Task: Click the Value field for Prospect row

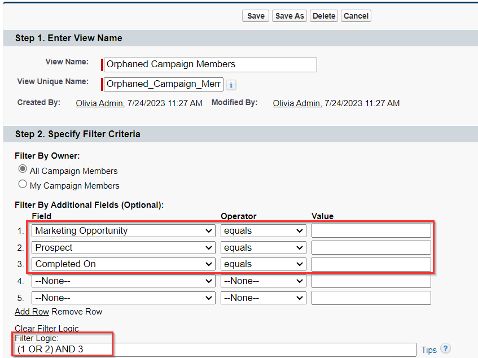Action: coord(371,248)
